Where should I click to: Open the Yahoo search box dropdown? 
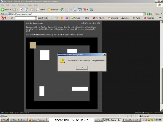(36, 18)
